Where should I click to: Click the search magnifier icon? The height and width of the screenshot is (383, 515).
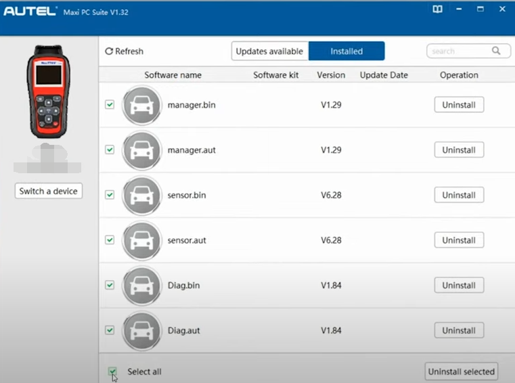point(497,51)
